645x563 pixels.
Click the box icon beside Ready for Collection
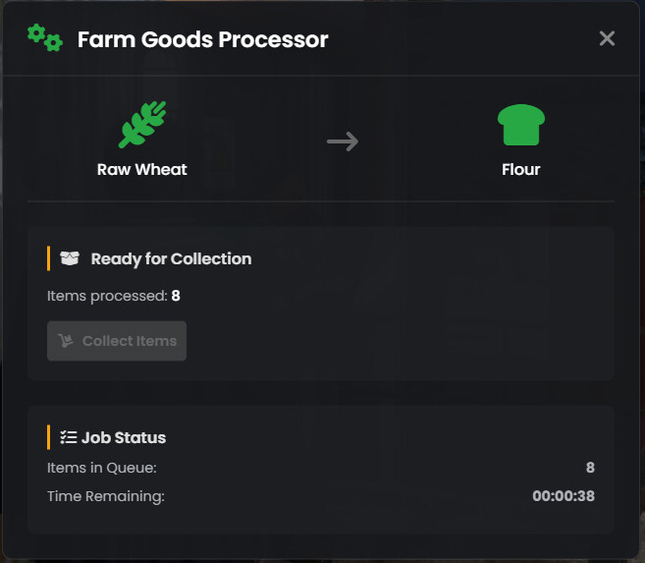click(70, 258)
